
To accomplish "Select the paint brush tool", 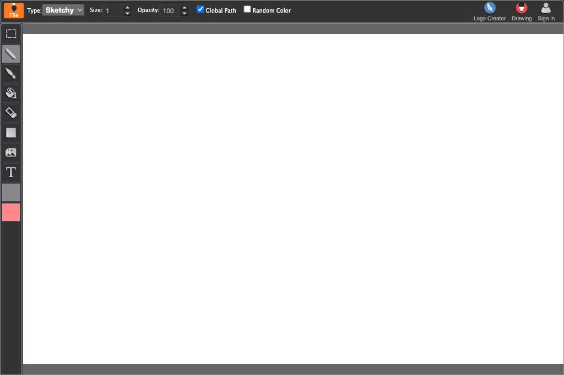I will [x=11, y=74].
